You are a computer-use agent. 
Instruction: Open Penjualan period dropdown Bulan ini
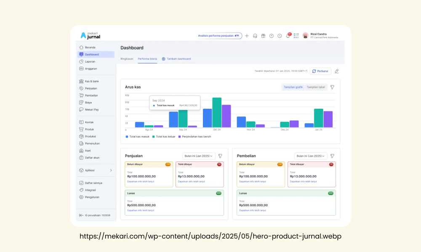click(199, 156)
